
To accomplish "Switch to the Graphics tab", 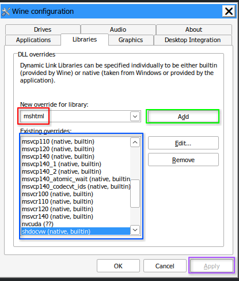I will [131, 40].
